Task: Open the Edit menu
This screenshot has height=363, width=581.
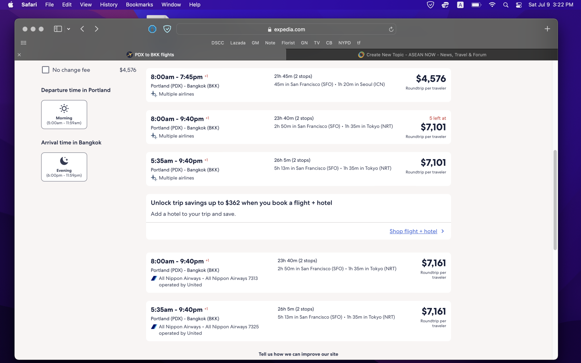Action: point(67,5)
